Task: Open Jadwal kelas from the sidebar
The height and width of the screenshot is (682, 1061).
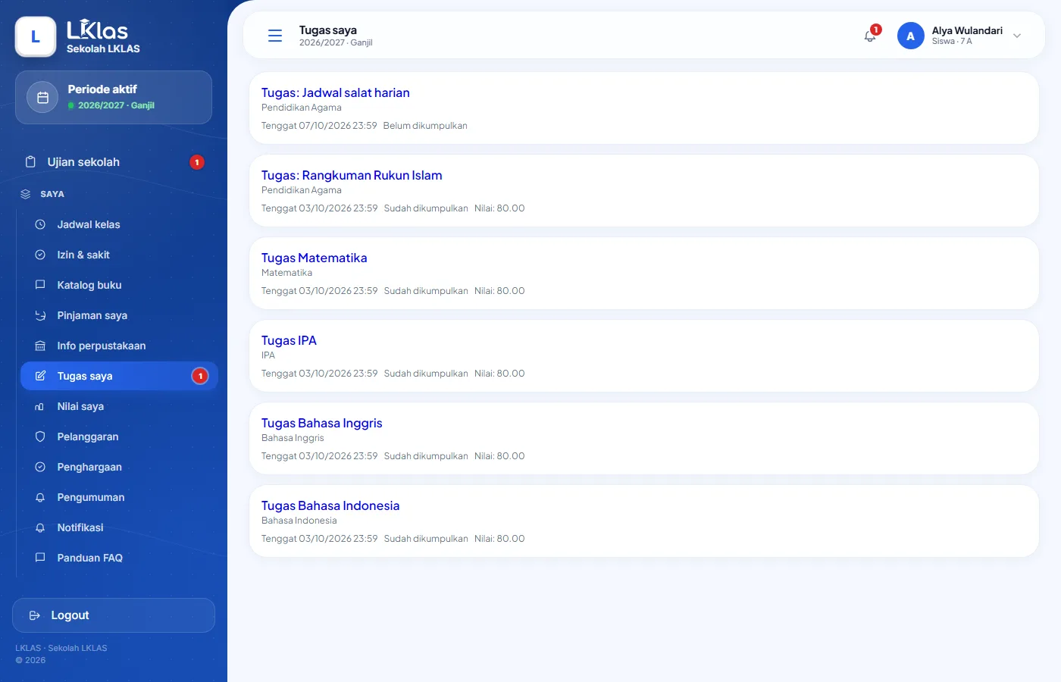Action: coord(119,224)
